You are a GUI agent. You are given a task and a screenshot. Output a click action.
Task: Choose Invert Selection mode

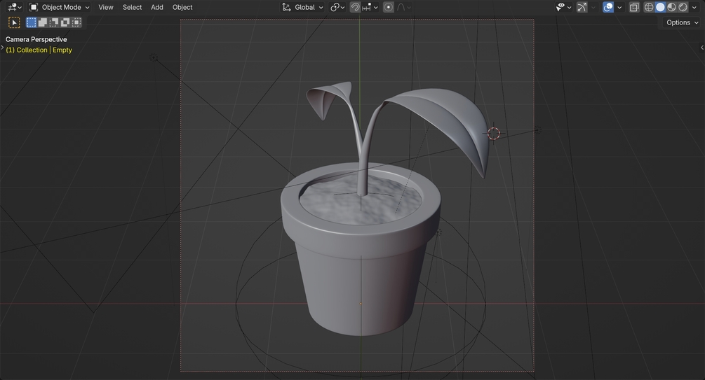coord(65,22)
